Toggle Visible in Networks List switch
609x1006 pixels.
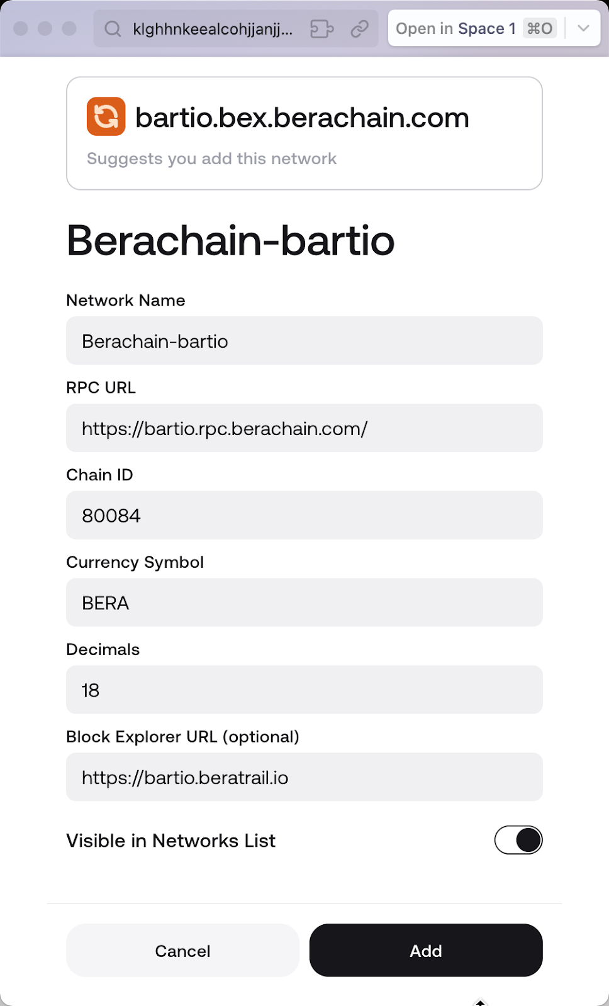click(x=518, y=840)
